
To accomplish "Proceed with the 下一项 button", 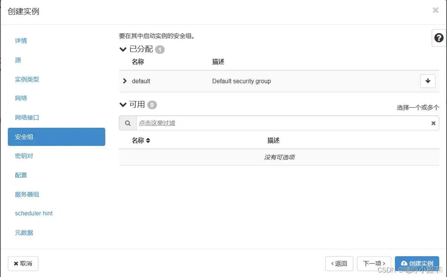I will pyautogui.click(x=373, y=263).
